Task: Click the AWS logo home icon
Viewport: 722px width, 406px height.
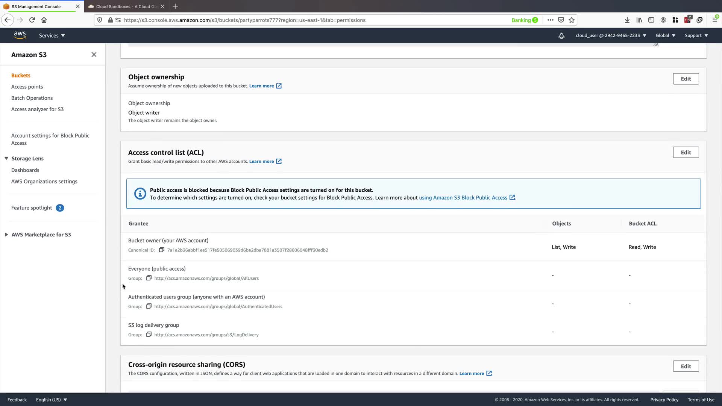Action: 20,35
